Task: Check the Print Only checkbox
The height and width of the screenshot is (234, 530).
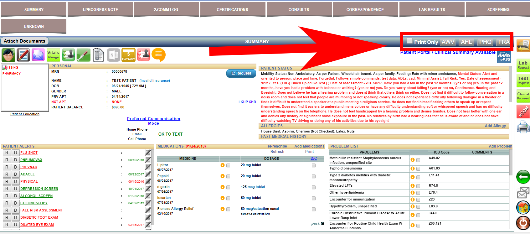Action: (409, 41)
